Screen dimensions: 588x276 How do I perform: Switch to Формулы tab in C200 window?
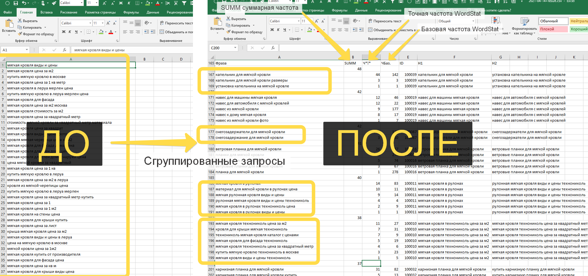coord(340,10)
